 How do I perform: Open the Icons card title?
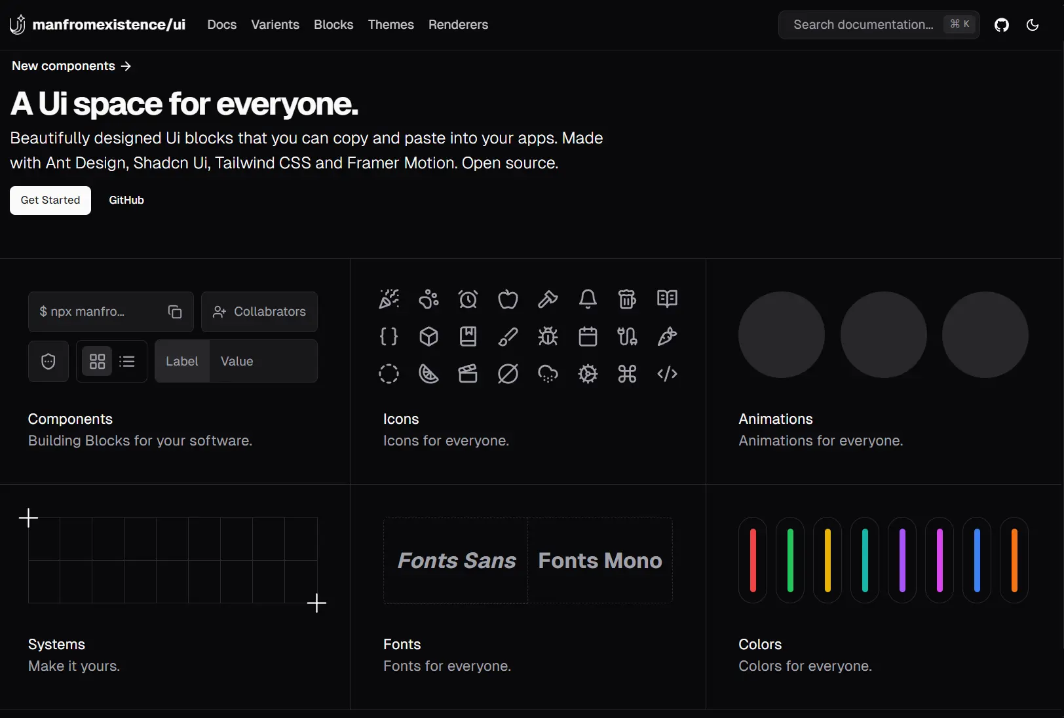point(401,419)
